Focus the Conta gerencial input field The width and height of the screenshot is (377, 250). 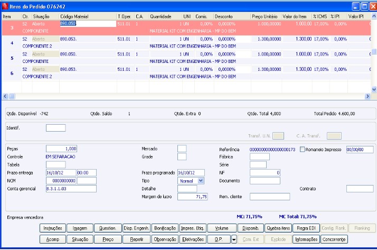pos(71,189)
